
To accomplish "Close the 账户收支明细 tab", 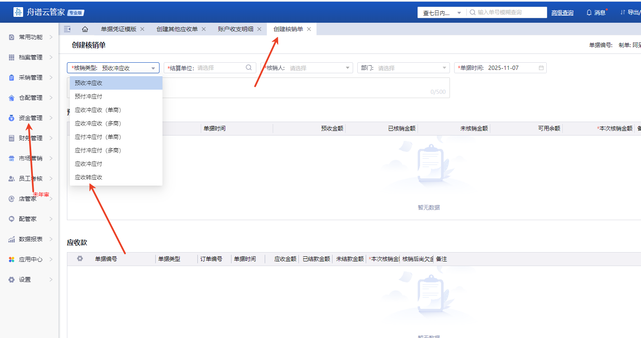I will click(x=259, y=29).
